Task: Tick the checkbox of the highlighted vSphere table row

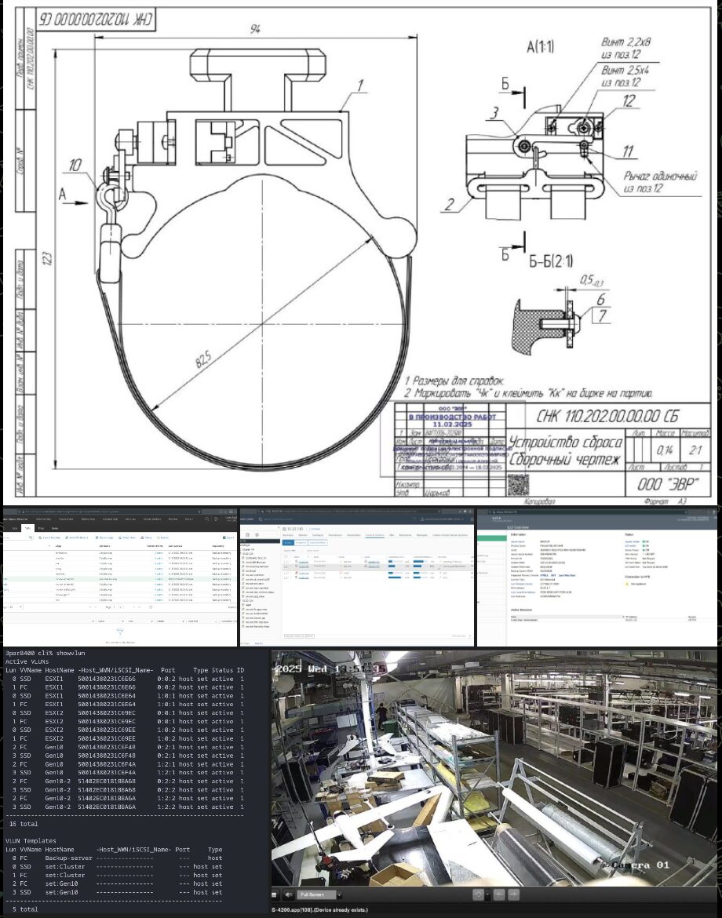Action: pos(286,566)
